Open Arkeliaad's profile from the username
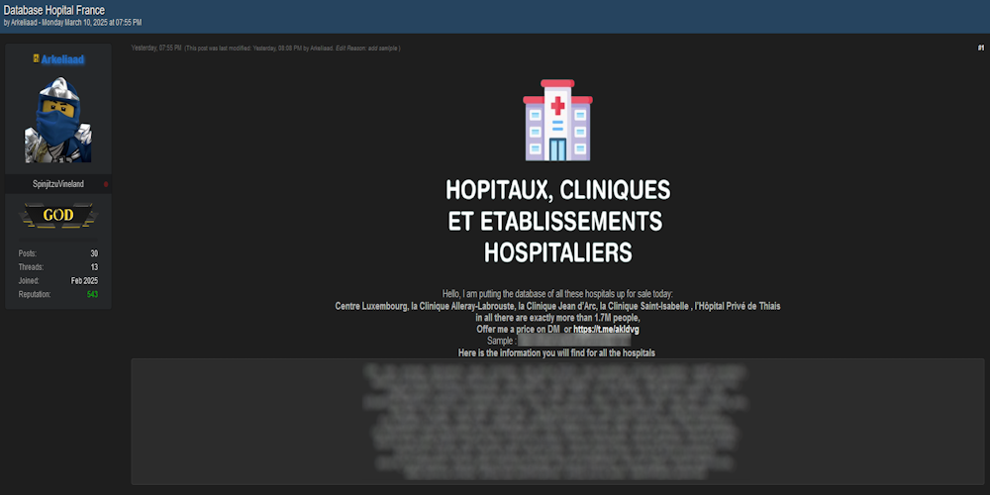Viewport: 990px width, 495px height. coord(62,59)
